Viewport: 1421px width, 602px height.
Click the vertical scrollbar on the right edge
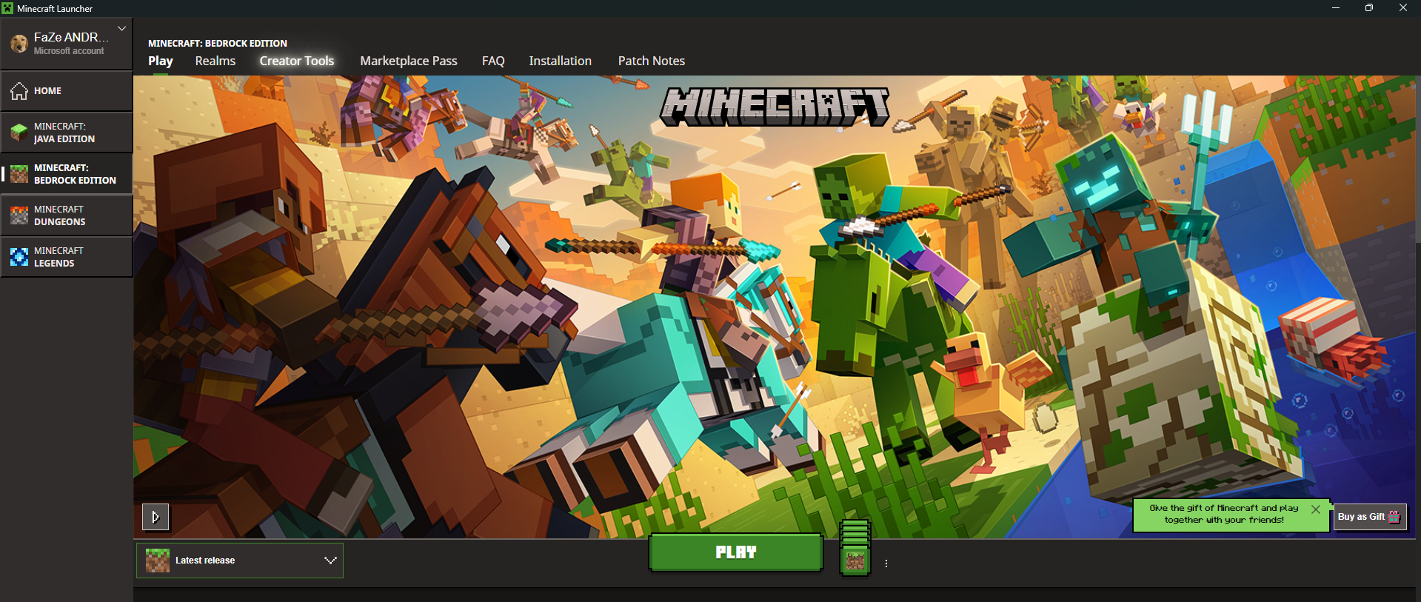pos(1418,158)
